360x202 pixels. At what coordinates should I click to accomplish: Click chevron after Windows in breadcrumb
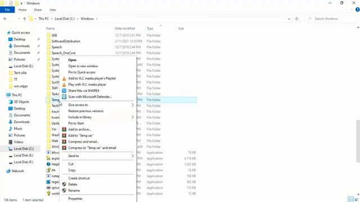click(97, 19)
